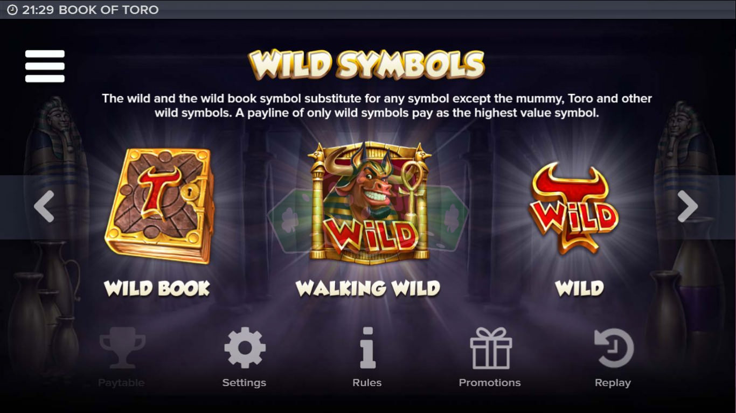Click the red Wild horns symbol
The width and height of the screenshot is (736, 413).
coord(574,208)
